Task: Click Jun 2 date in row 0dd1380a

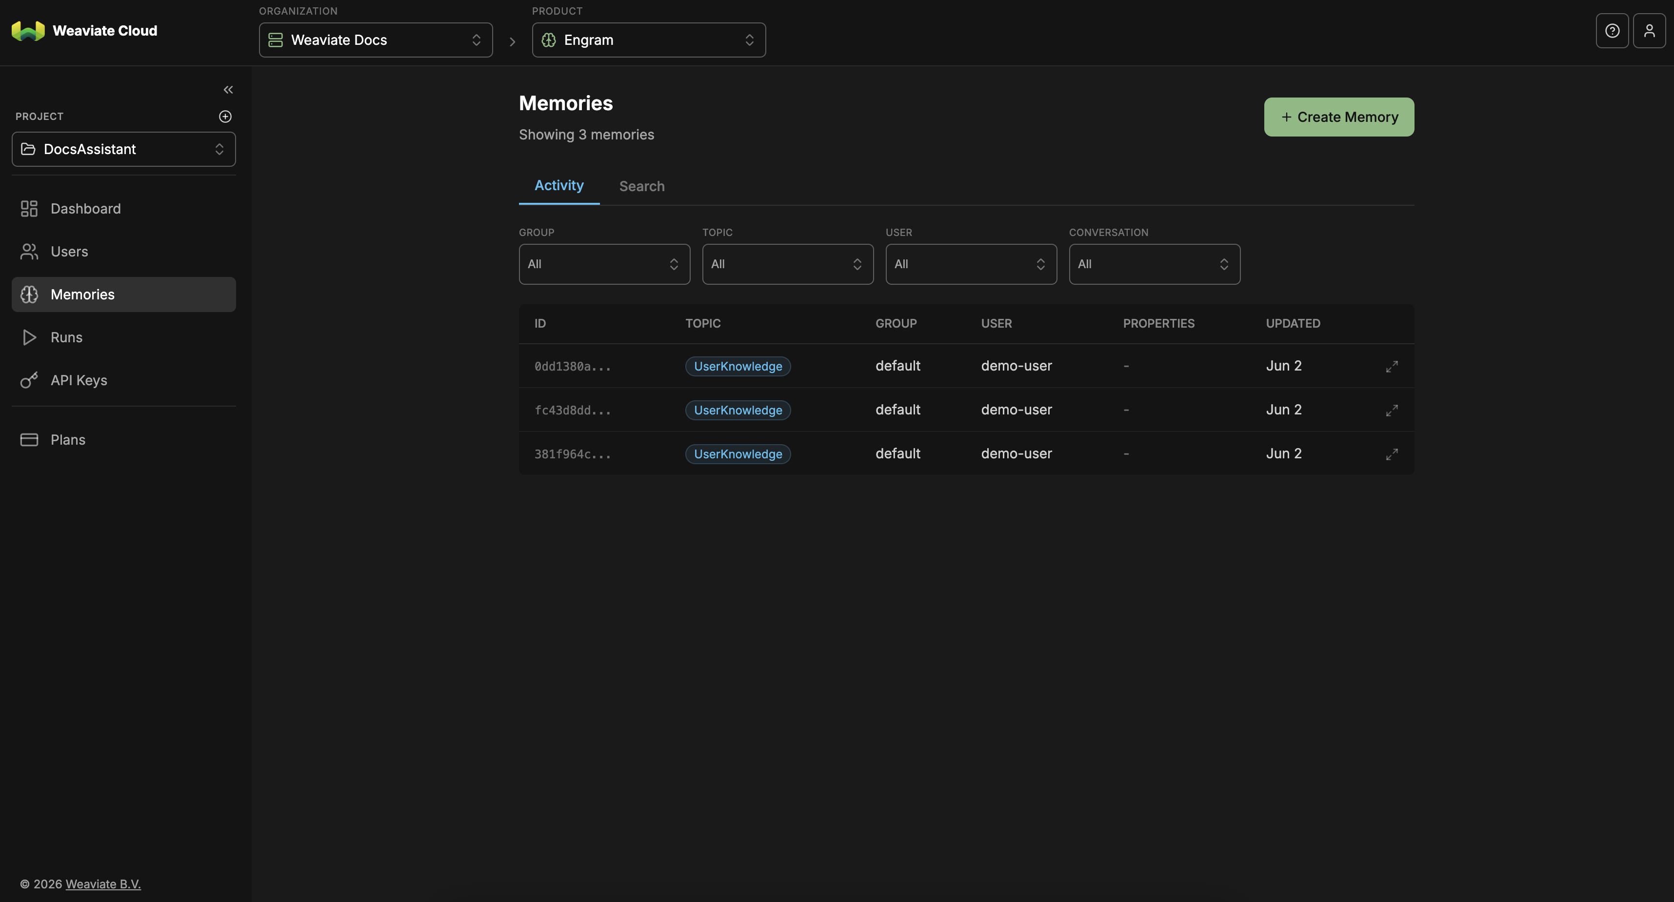Action: click(1283, 366)
